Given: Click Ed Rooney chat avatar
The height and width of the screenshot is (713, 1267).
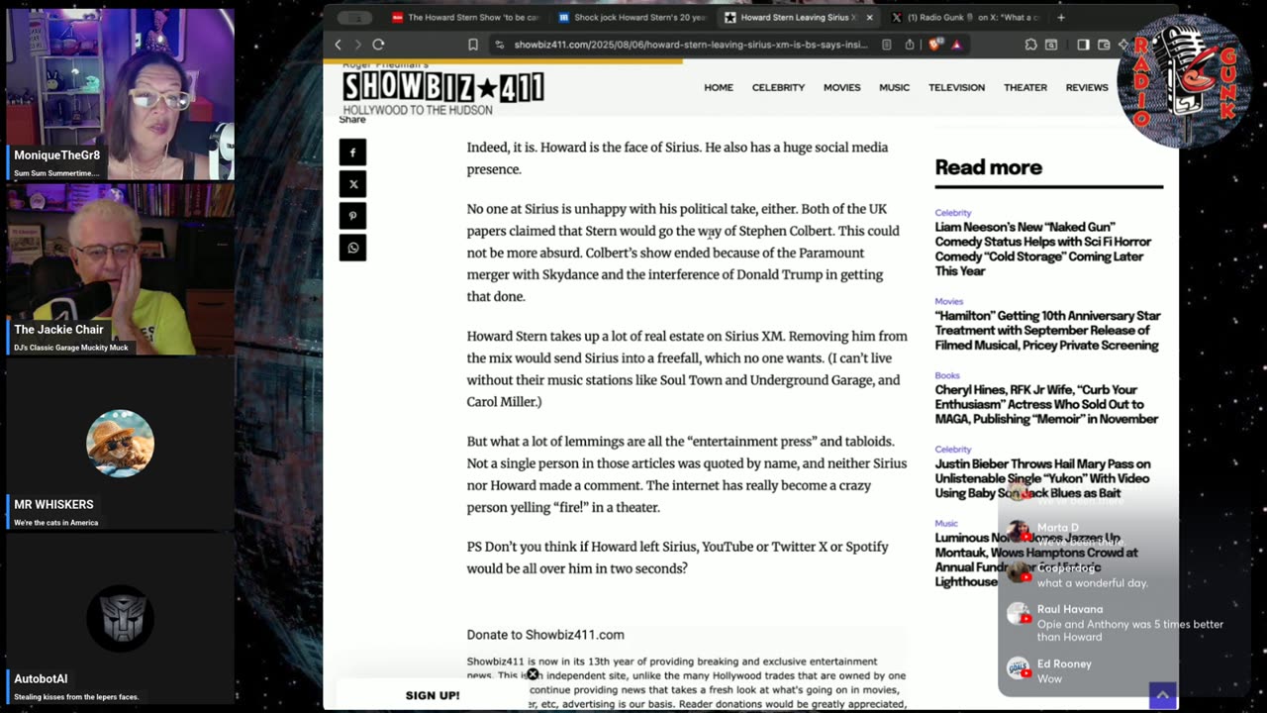Looking at the screenshot, I should (1019, 668).
